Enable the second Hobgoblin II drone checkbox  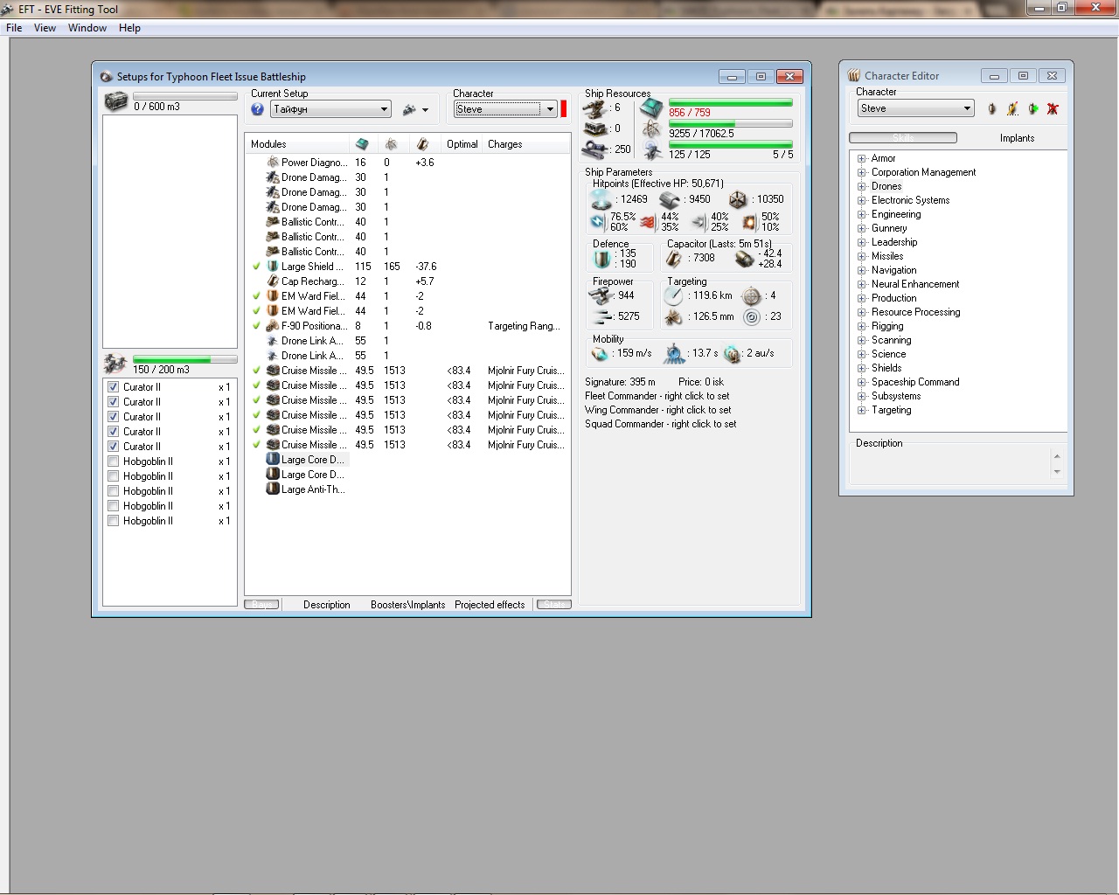tap(113, 476)
